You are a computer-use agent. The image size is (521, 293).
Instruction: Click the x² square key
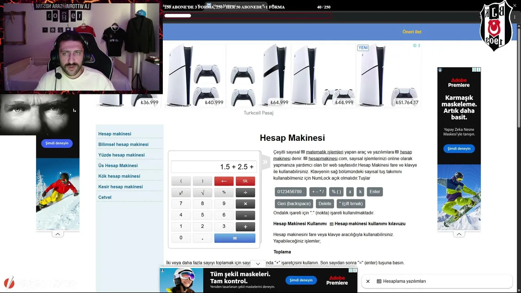click(x=181, y=192)
